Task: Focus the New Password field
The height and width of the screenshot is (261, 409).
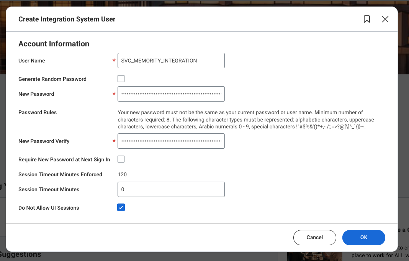Action: coord(171,94)
